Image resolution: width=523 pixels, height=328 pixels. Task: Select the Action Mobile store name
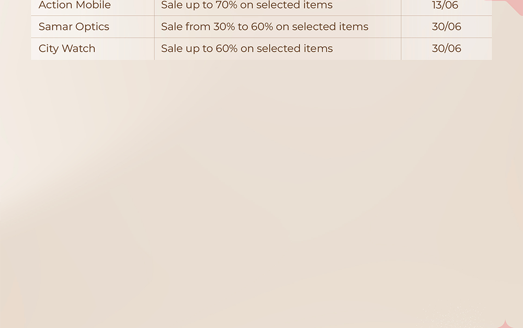click(x=74, y=5)
